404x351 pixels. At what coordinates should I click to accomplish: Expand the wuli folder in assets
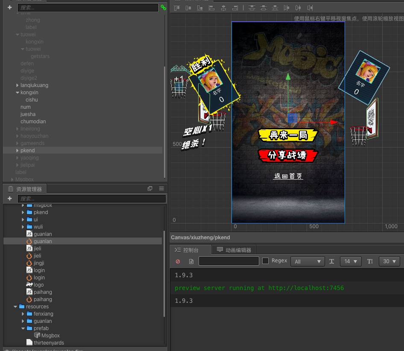tap(23, 227)
